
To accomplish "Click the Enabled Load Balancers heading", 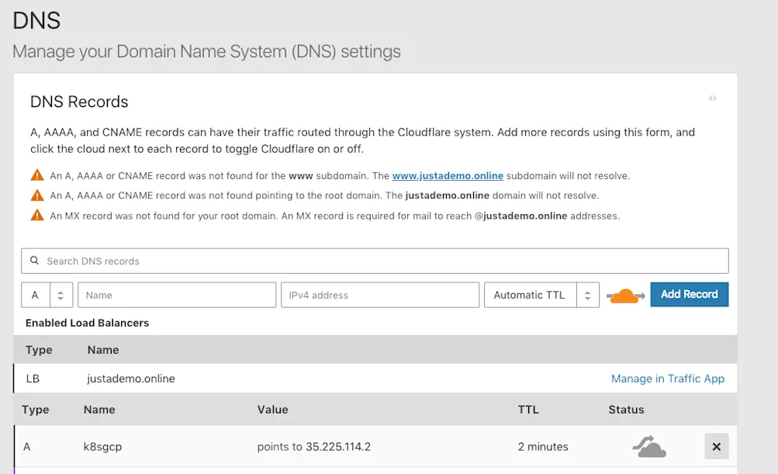I will coord(88,323).
